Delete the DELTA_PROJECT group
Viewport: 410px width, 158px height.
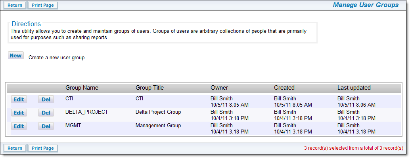click(46, 113)
